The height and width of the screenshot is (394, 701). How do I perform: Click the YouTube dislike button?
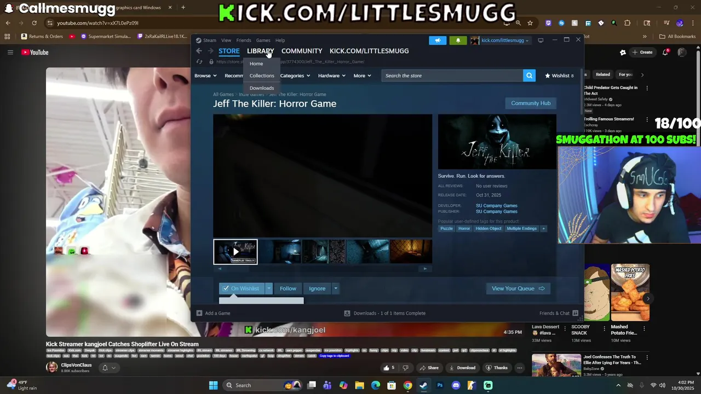(x=405, y=368)
